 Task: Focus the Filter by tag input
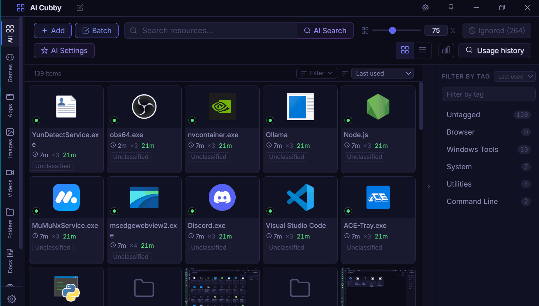(488, 94)
